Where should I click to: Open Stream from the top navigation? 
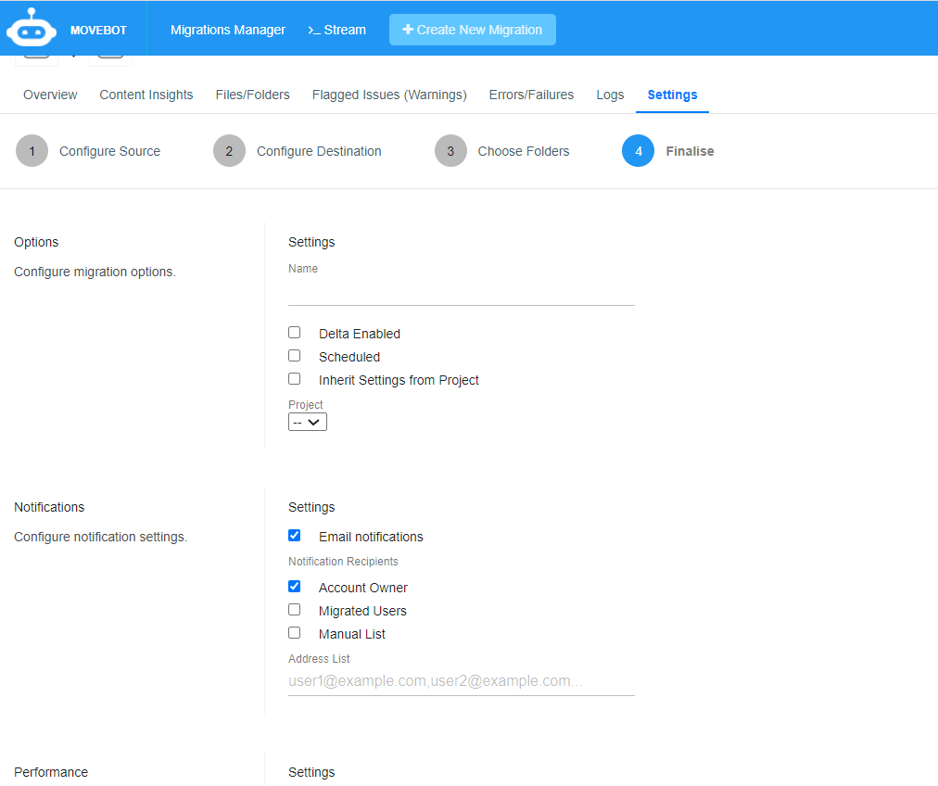336,30
